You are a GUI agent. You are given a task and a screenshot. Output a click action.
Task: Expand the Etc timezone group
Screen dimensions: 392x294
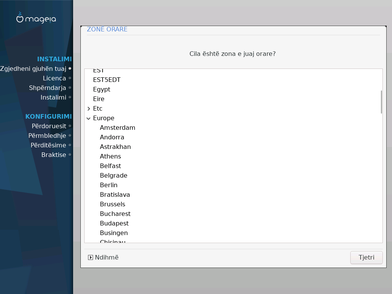tap(89, 109)
